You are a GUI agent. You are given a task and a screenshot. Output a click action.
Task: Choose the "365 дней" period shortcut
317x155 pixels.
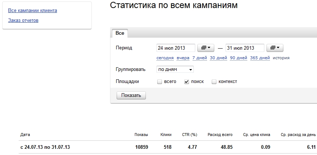coord(260,58)
